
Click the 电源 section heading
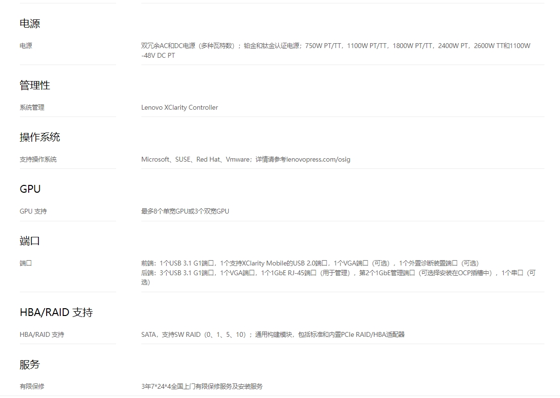pyautogui.click(x=30, y=24)
